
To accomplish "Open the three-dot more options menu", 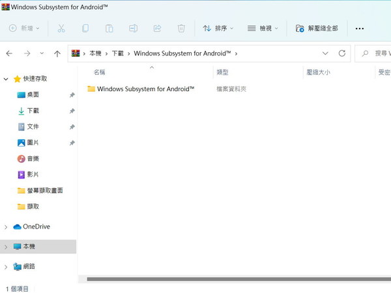I will pos(359,29).
